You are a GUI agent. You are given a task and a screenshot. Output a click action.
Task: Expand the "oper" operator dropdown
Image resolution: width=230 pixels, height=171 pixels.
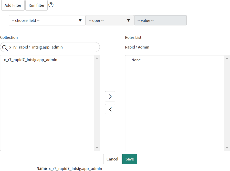coord(110,20)
